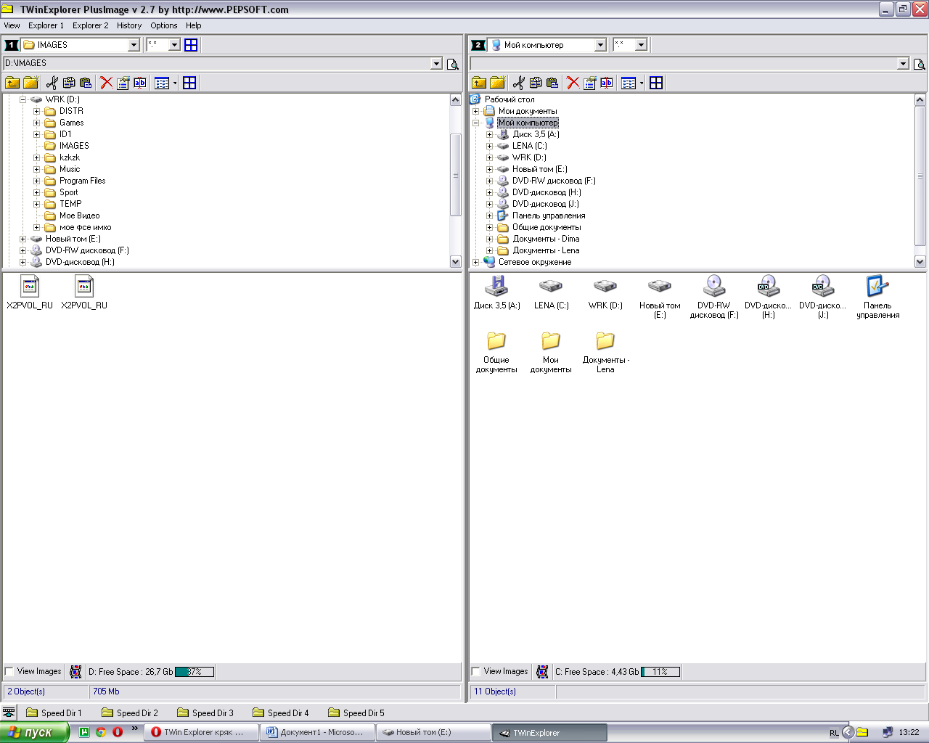The image size is (929, 743).
Task: Open the view-mode arrow in Explorer 2 toolbar
Action: (642, 83)
